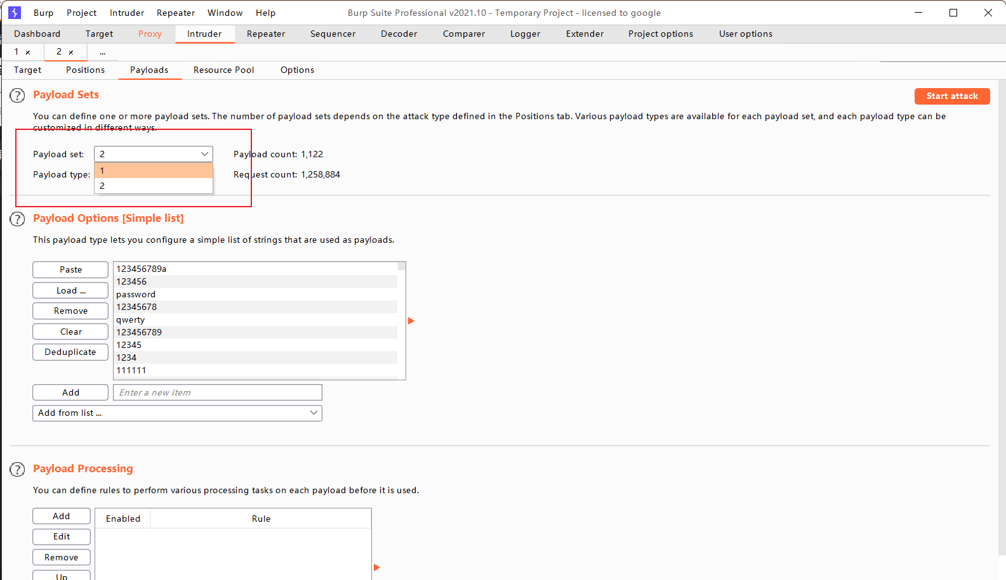Click the Deduplicate button

[x=70, y=352]
